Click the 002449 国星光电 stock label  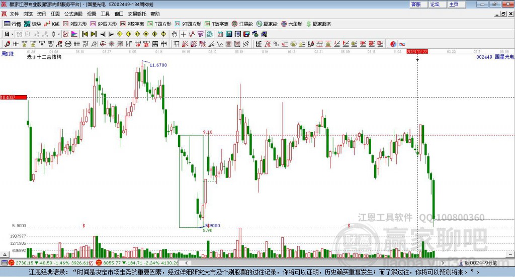(x=495, y=57)
